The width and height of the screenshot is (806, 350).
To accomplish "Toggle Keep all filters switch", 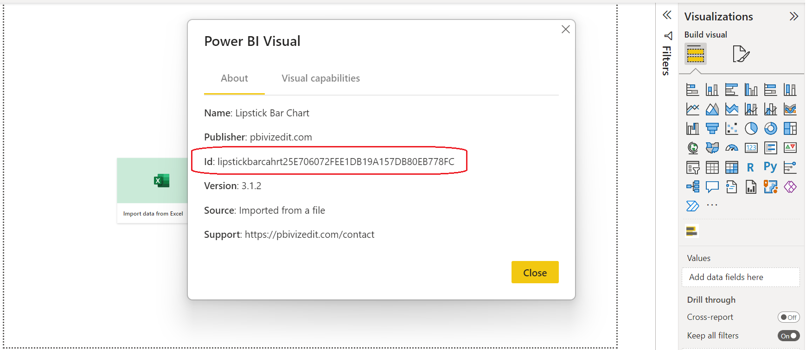I will tap(788, 336).
